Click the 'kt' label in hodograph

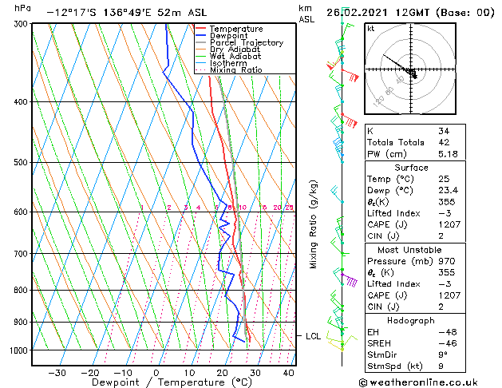pyautogui.click(x=371, y=29)
